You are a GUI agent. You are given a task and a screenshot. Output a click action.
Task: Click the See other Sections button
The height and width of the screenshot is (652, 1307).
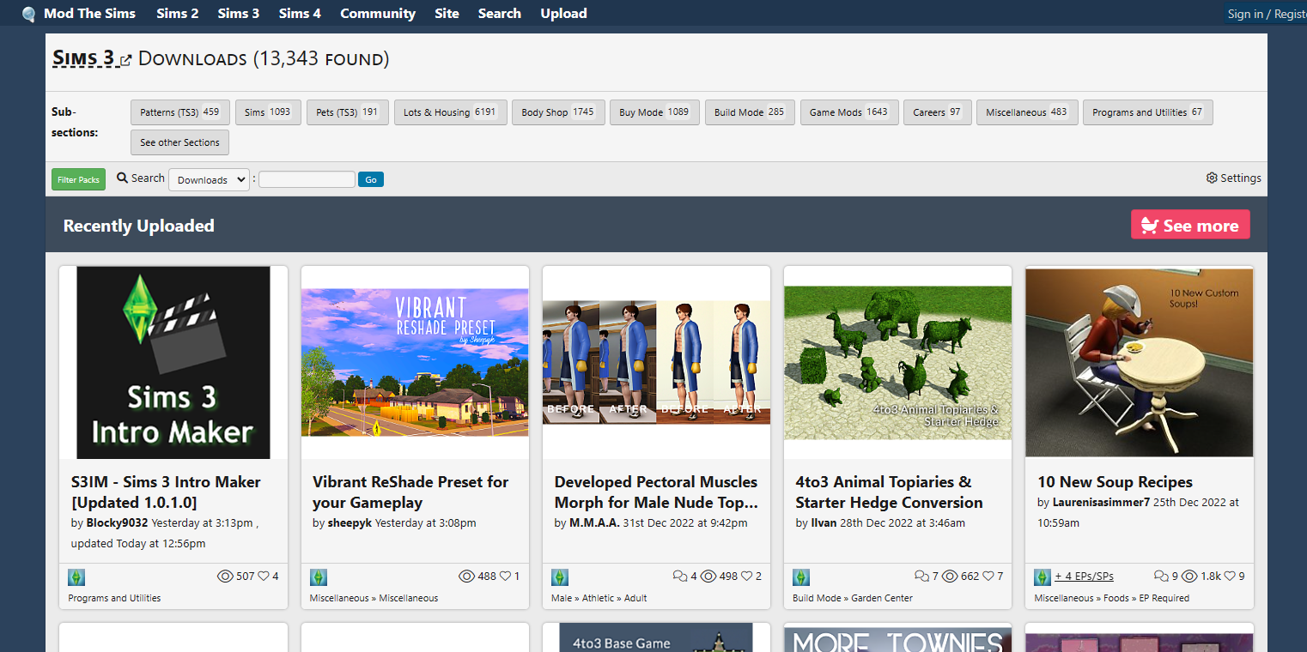(x=180, y=142)
